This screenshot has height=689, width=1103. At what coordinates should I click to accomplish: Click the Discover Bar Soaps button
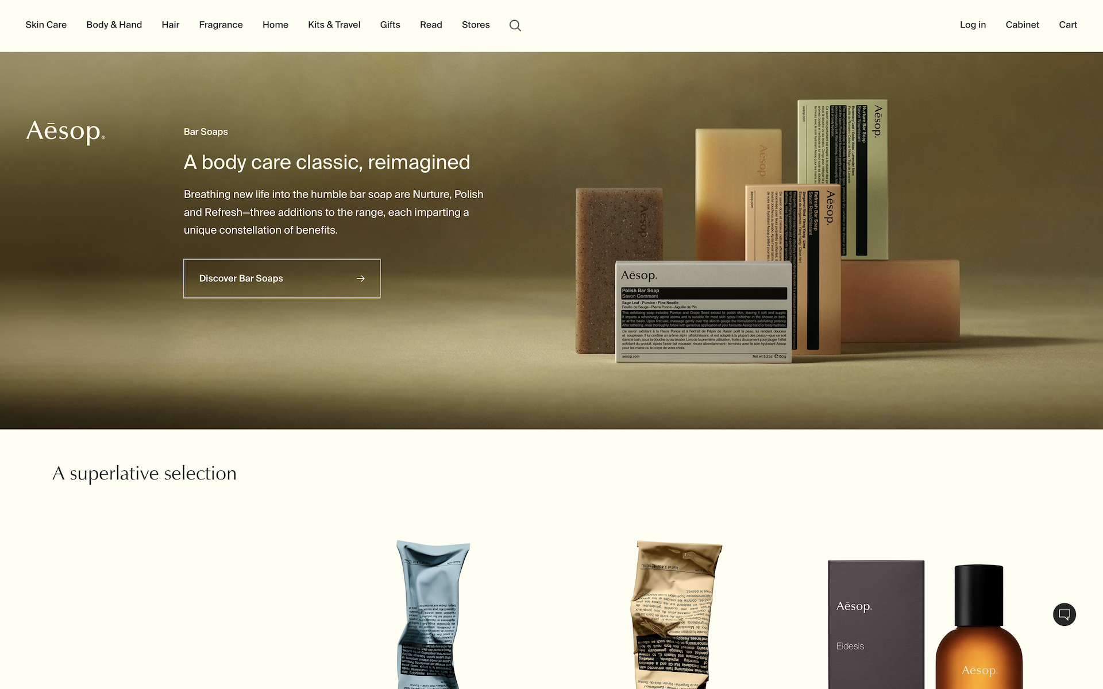282,278
